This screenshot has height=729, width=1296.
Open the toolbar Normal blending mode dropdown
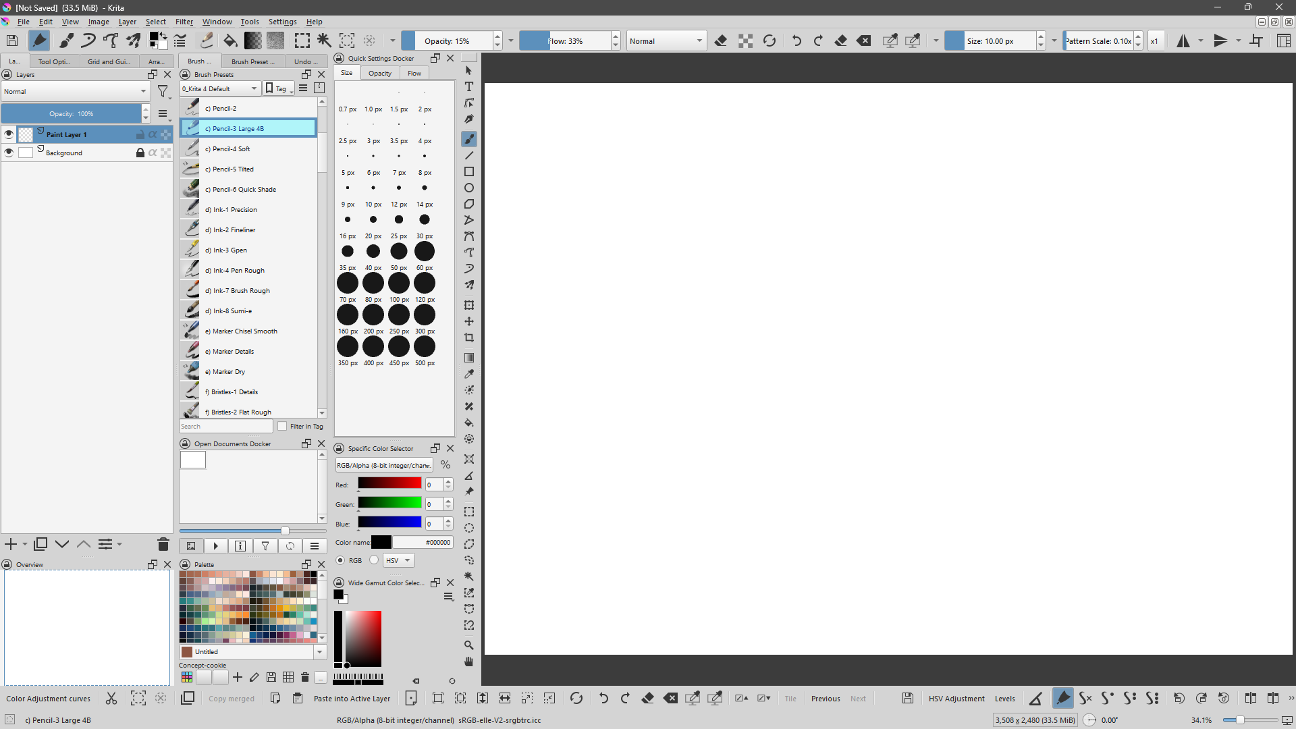coord(666,41)
